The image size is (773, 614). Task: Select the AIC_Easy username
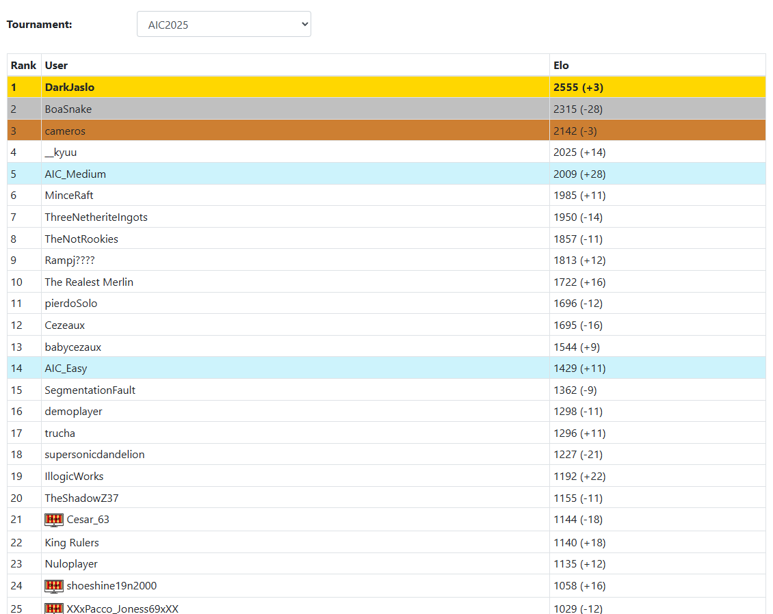pos(66,369)
